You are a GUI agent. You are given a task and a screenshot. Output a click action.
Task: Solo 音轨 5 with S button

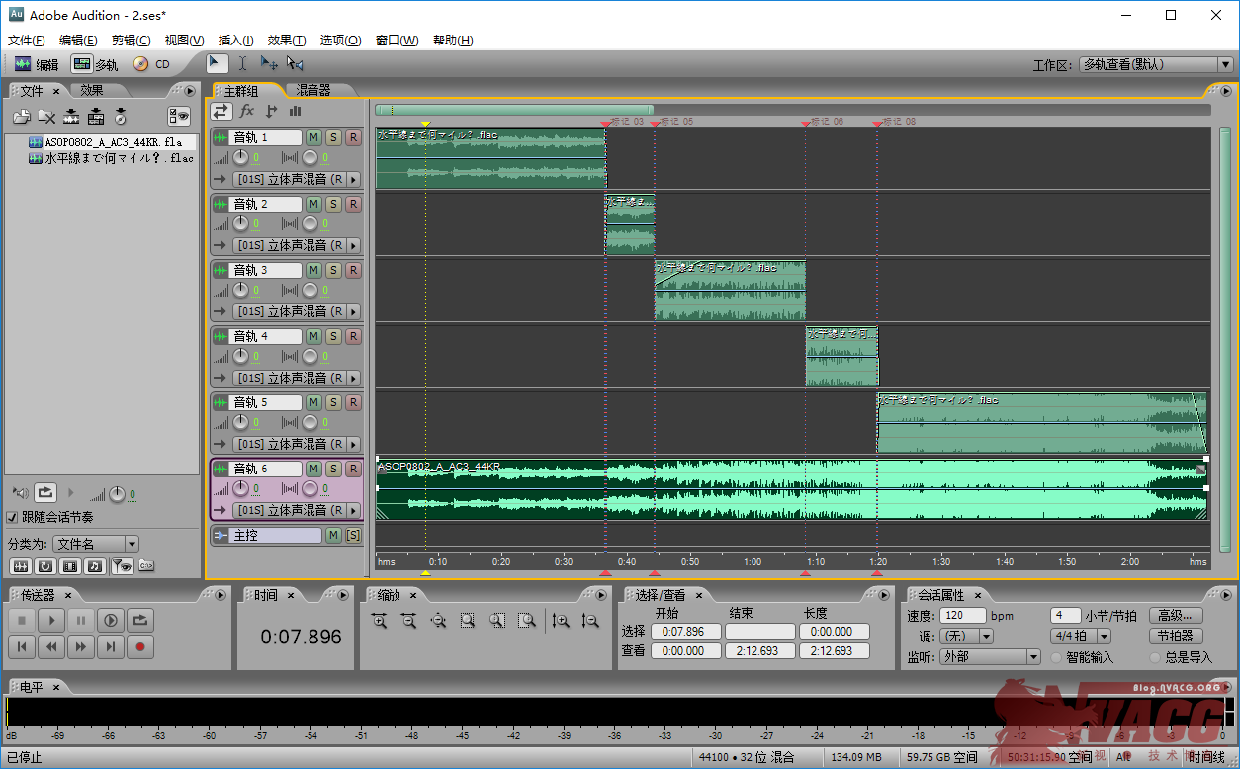(x=333, y=402)
